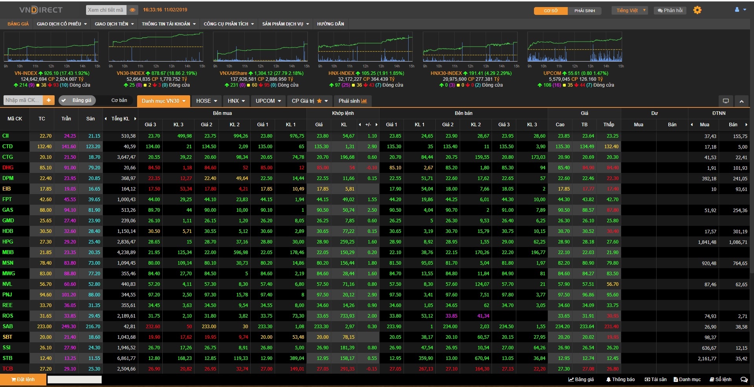Open the HOSE exchange dropdown
The width and height of the screenshot is (754, 387).
point(206,101)
